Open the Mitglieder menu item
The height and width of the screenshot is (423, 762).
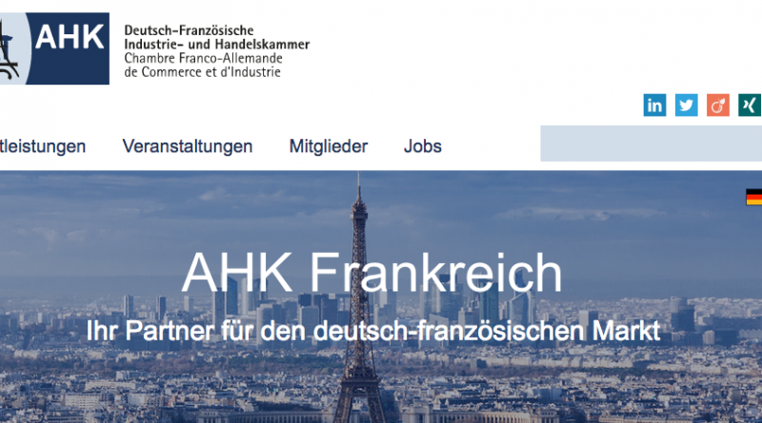click(329, 146)
